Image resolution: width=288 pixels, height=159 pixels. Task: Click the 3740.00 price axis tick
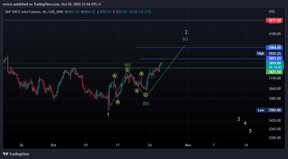[x=274, y=78]
